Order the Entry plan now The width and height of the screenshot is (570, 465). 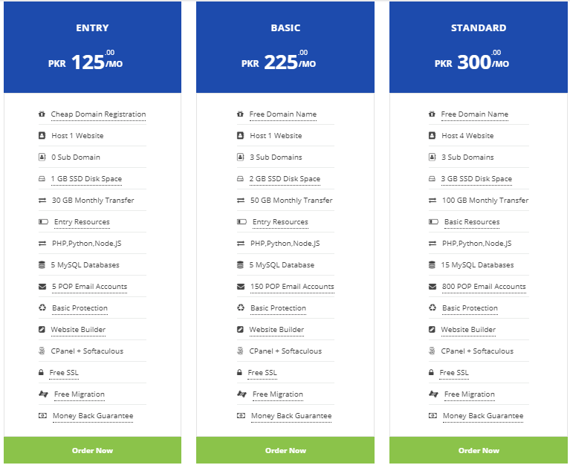92,450
